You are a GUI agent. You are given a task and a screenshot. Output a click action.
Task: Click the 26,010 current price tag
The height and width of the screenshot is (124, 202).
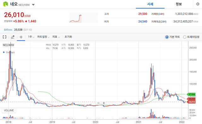pyautogui.click(x=191, y=102)
